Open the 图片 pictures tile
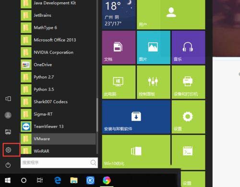240x187 pixels. point(154,47)
